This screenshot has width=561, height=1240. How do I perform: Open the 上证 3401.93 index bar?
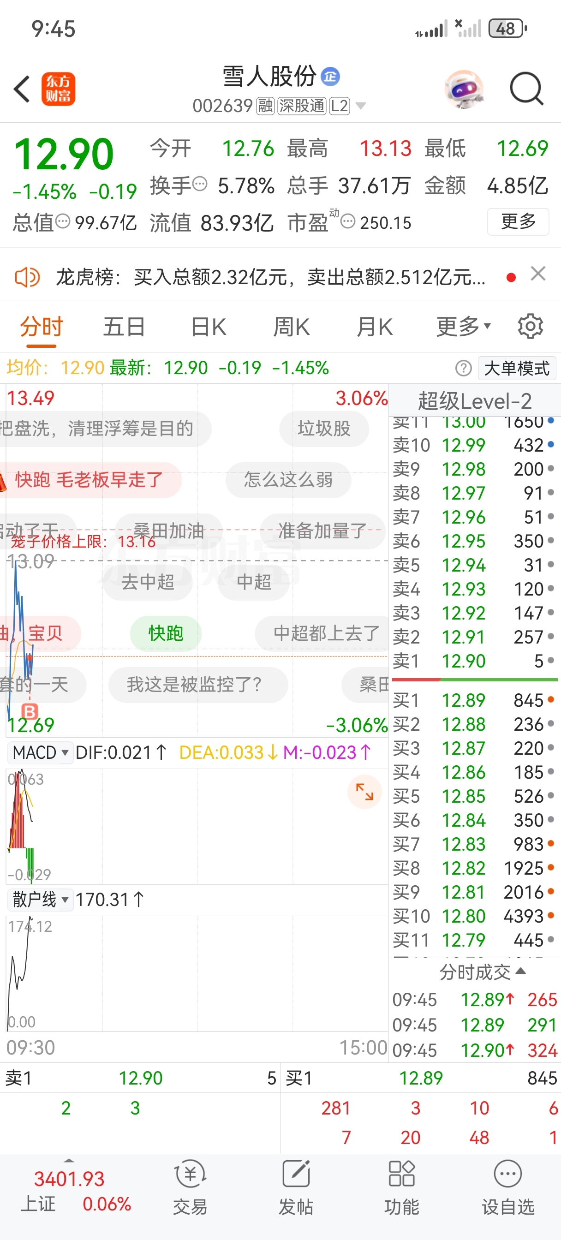(x=70, y=1192)
